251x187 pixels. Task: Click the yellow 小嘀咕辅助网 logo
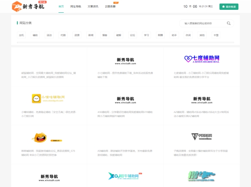(x=48, y=98)
